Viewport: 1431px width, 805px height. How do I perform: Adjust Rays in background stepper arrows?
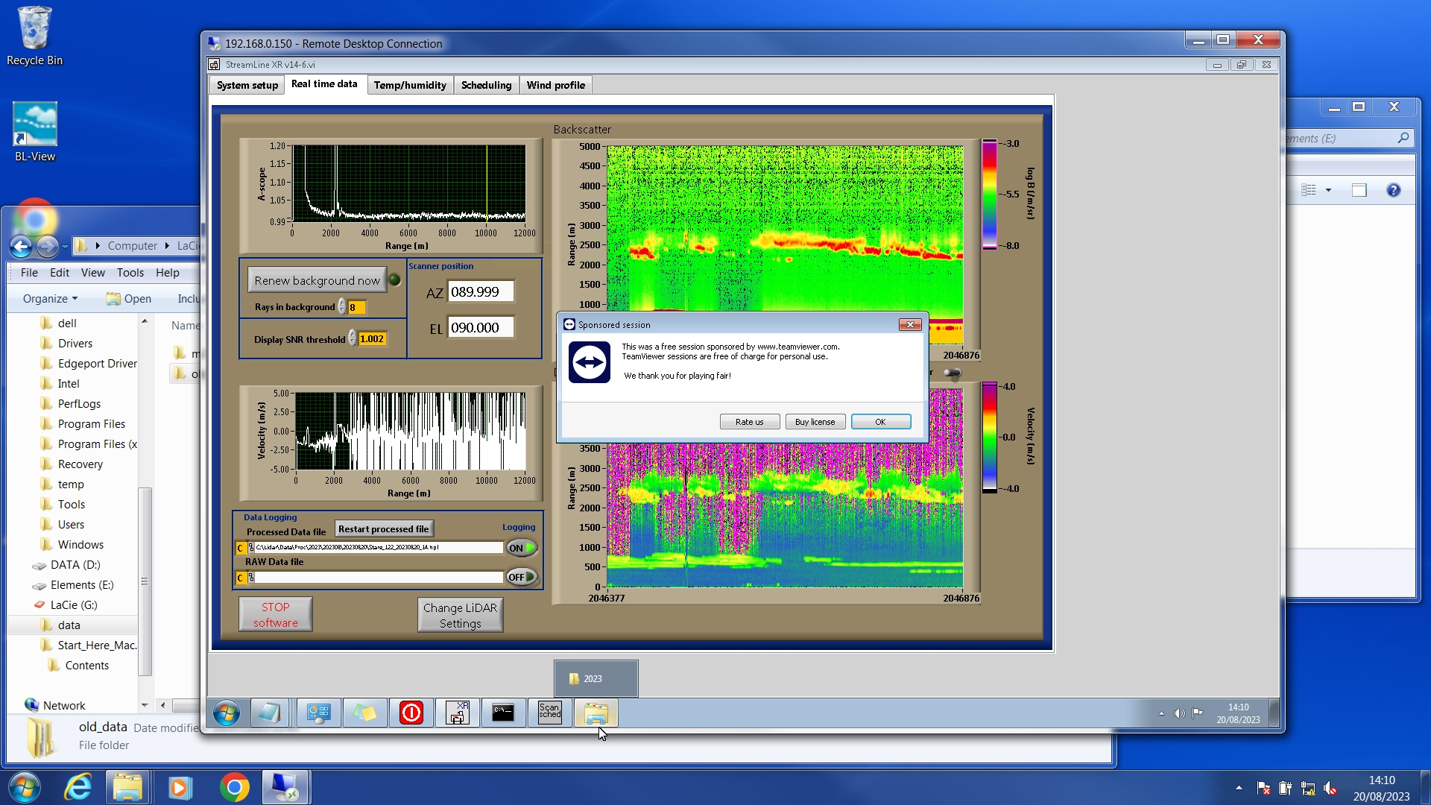click(x=342, y=307)
